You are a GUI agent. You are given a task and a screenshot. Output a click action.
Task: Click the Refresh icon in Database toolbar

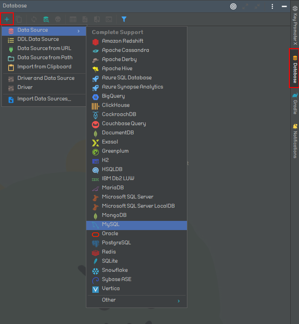34,19
